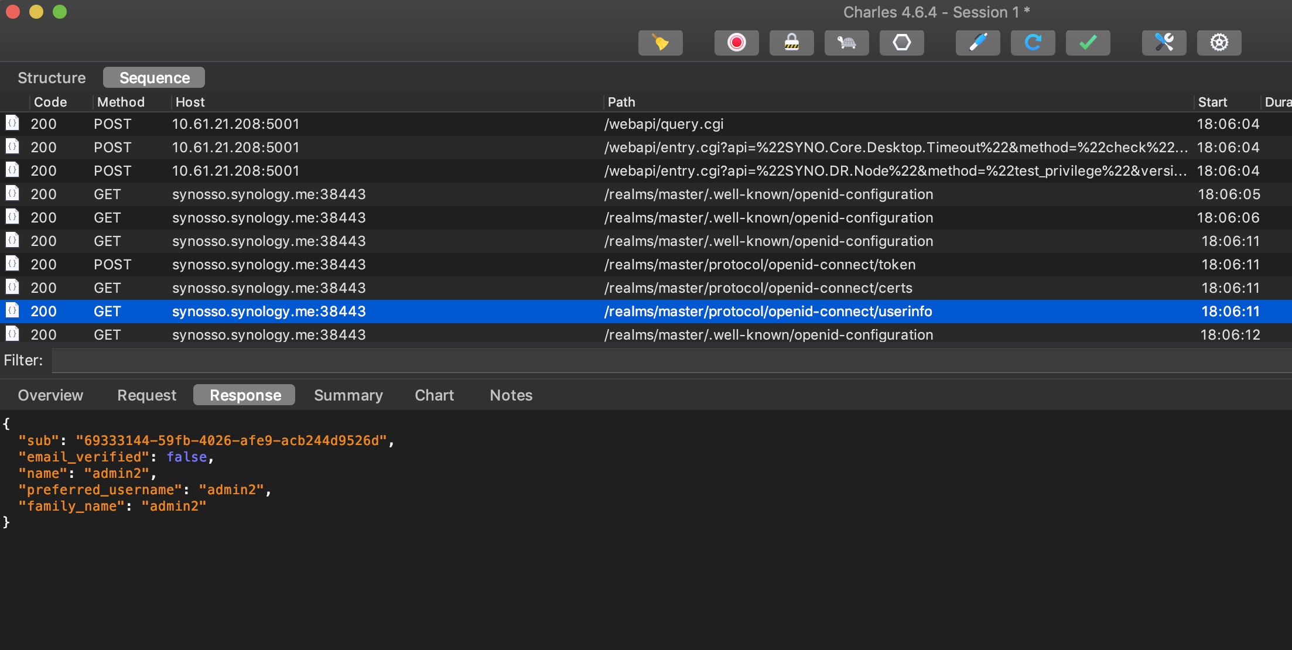Image resolution: width=1292 pixels, height=650 pixels.
Task: Select the openid-connect/certs request row
Action: point(646,288)
